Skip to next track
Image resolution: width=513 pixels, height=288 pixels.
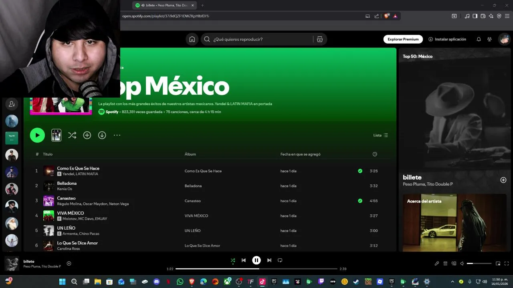269,260
